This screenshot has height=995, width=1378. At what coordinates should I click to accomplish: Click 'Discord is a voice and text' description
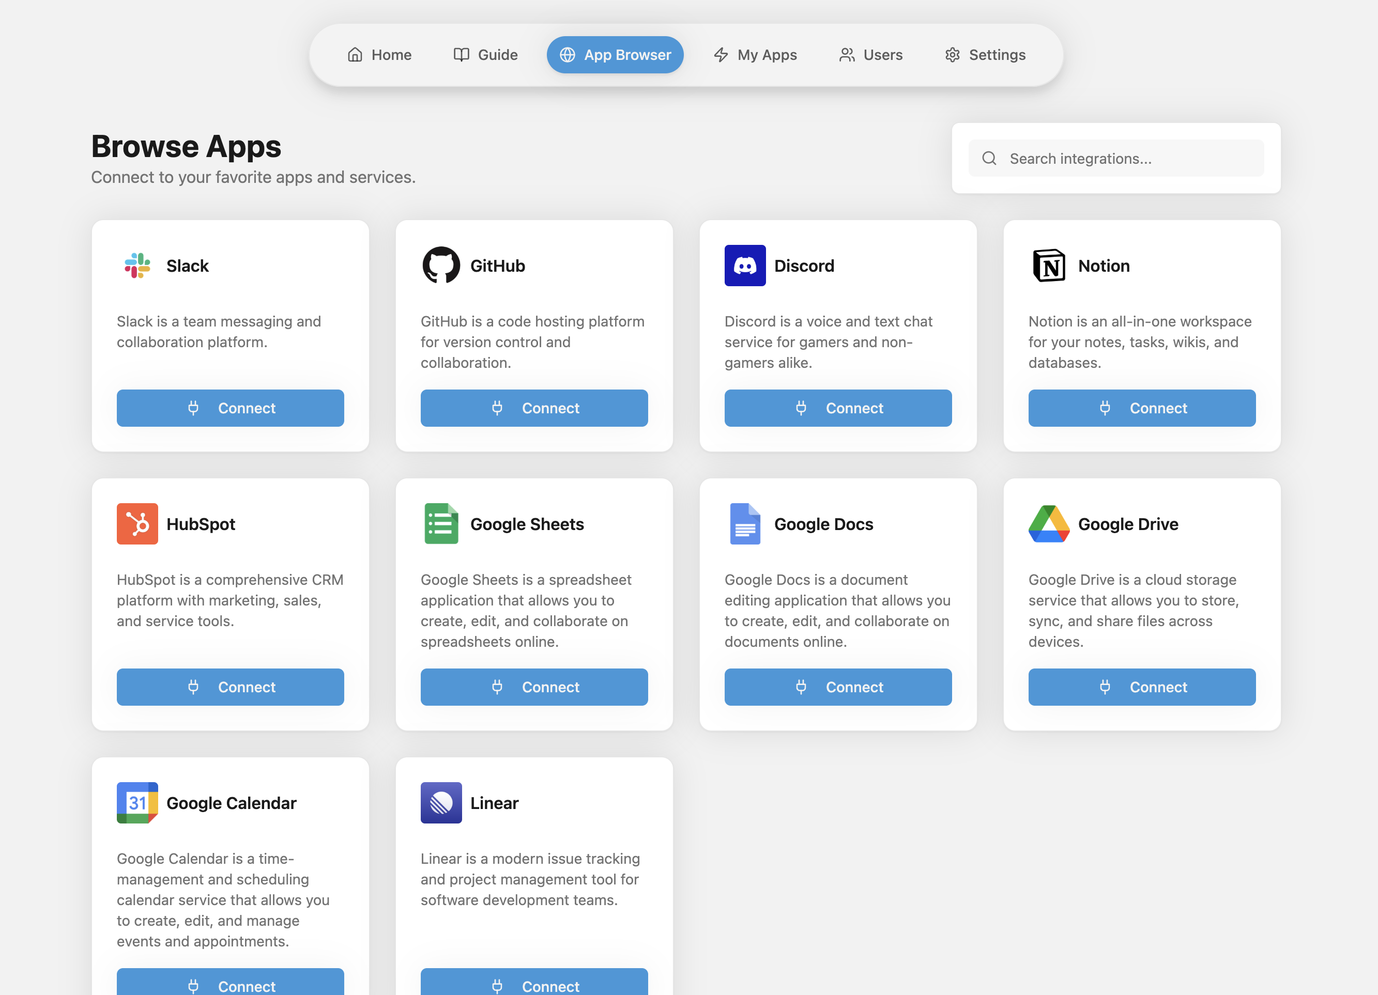coord(828,342)
